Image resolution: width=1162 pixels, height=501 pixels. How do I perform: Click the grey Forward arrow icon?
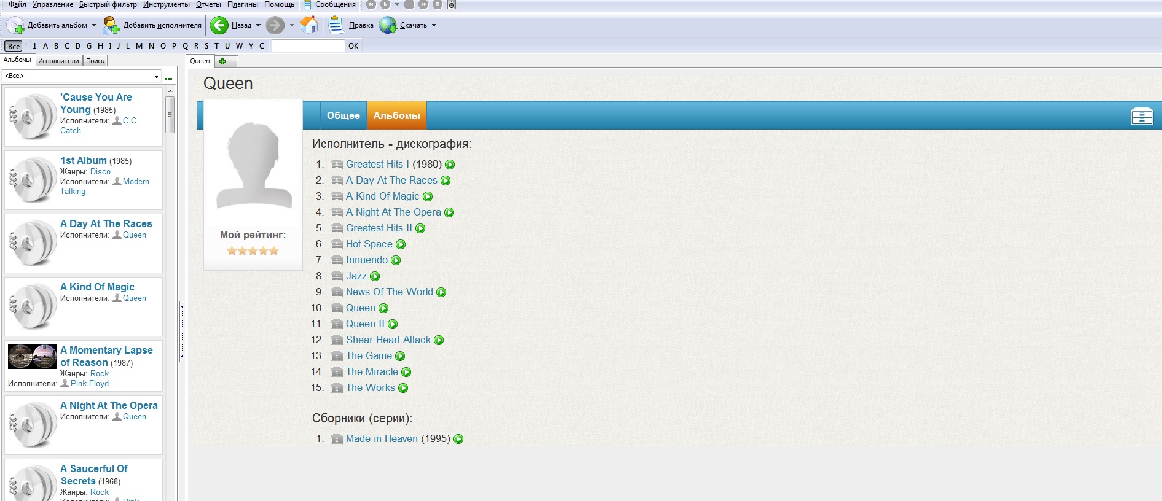point(275,25)
